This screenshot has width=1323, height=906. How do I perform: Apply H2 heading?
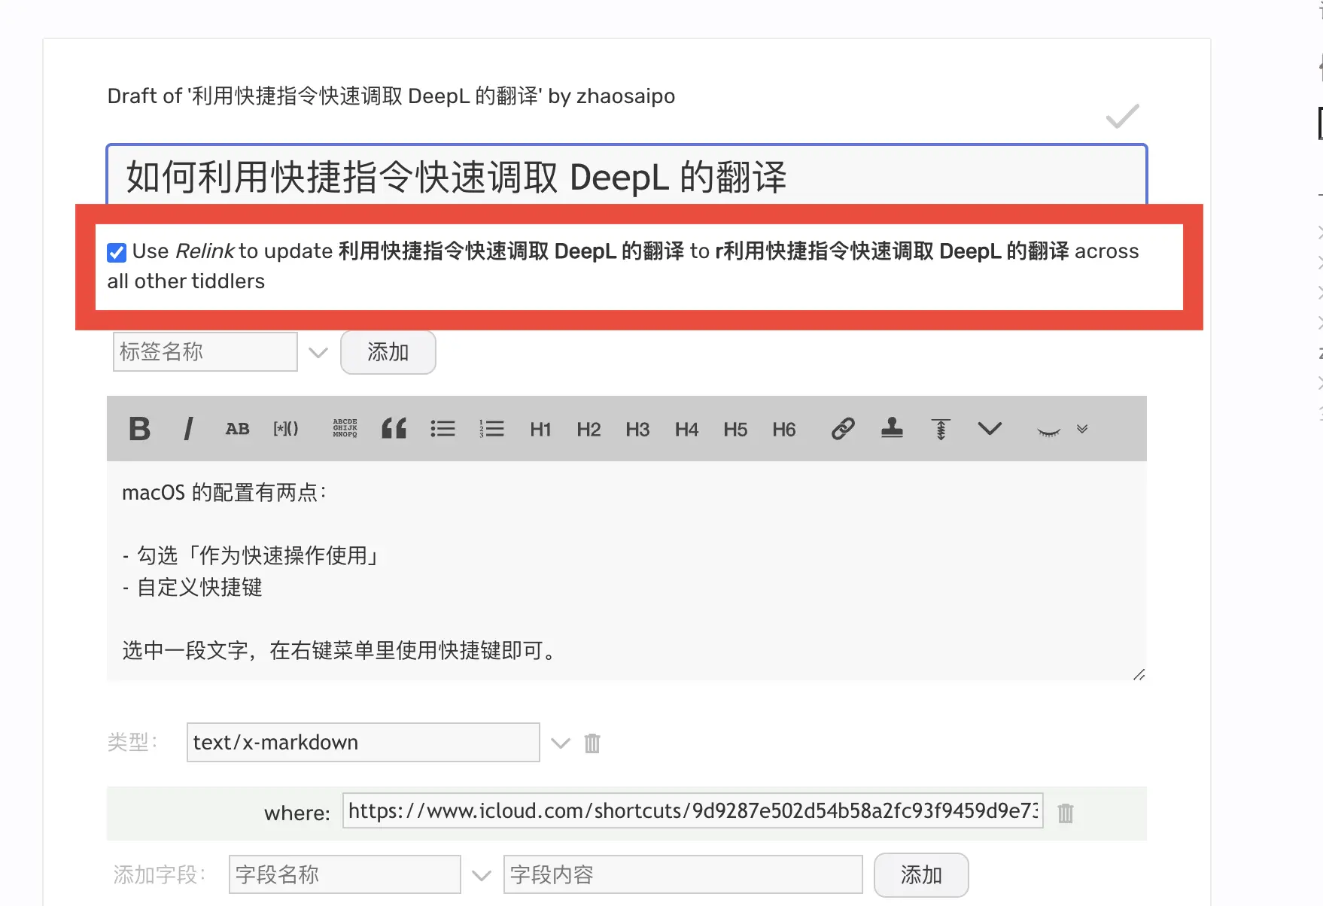589,430
